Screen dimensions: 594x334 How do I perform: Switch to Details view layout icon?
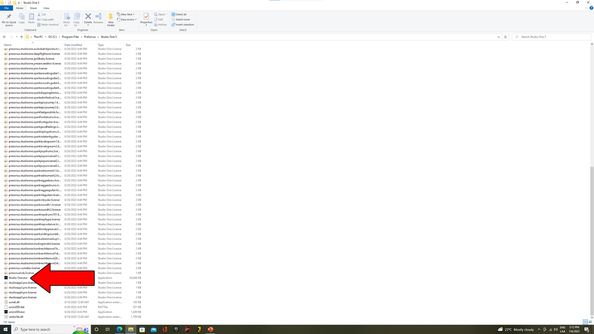coord(585,322)
